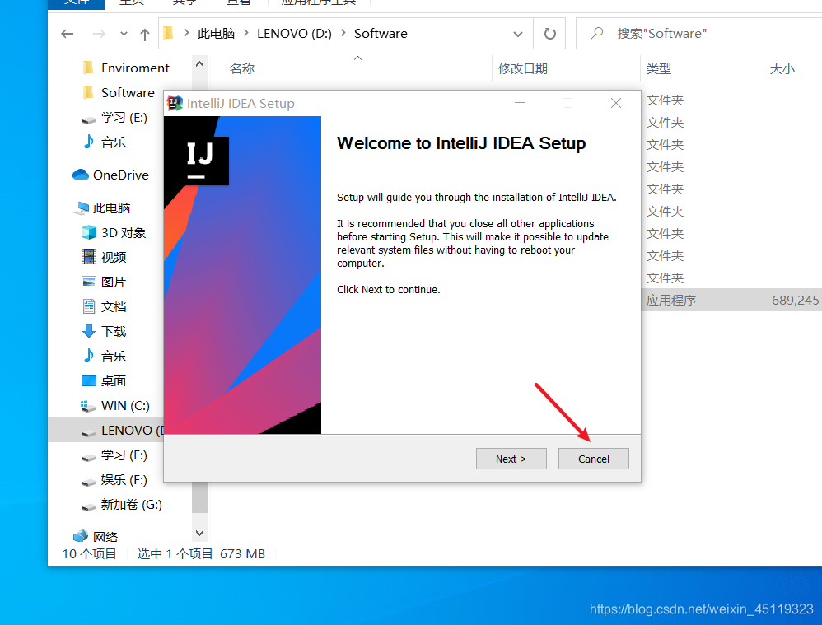The width and height of the screenshot is (822, 625).
Task: Sort by 名称 column header
Action: coord(241,68)
